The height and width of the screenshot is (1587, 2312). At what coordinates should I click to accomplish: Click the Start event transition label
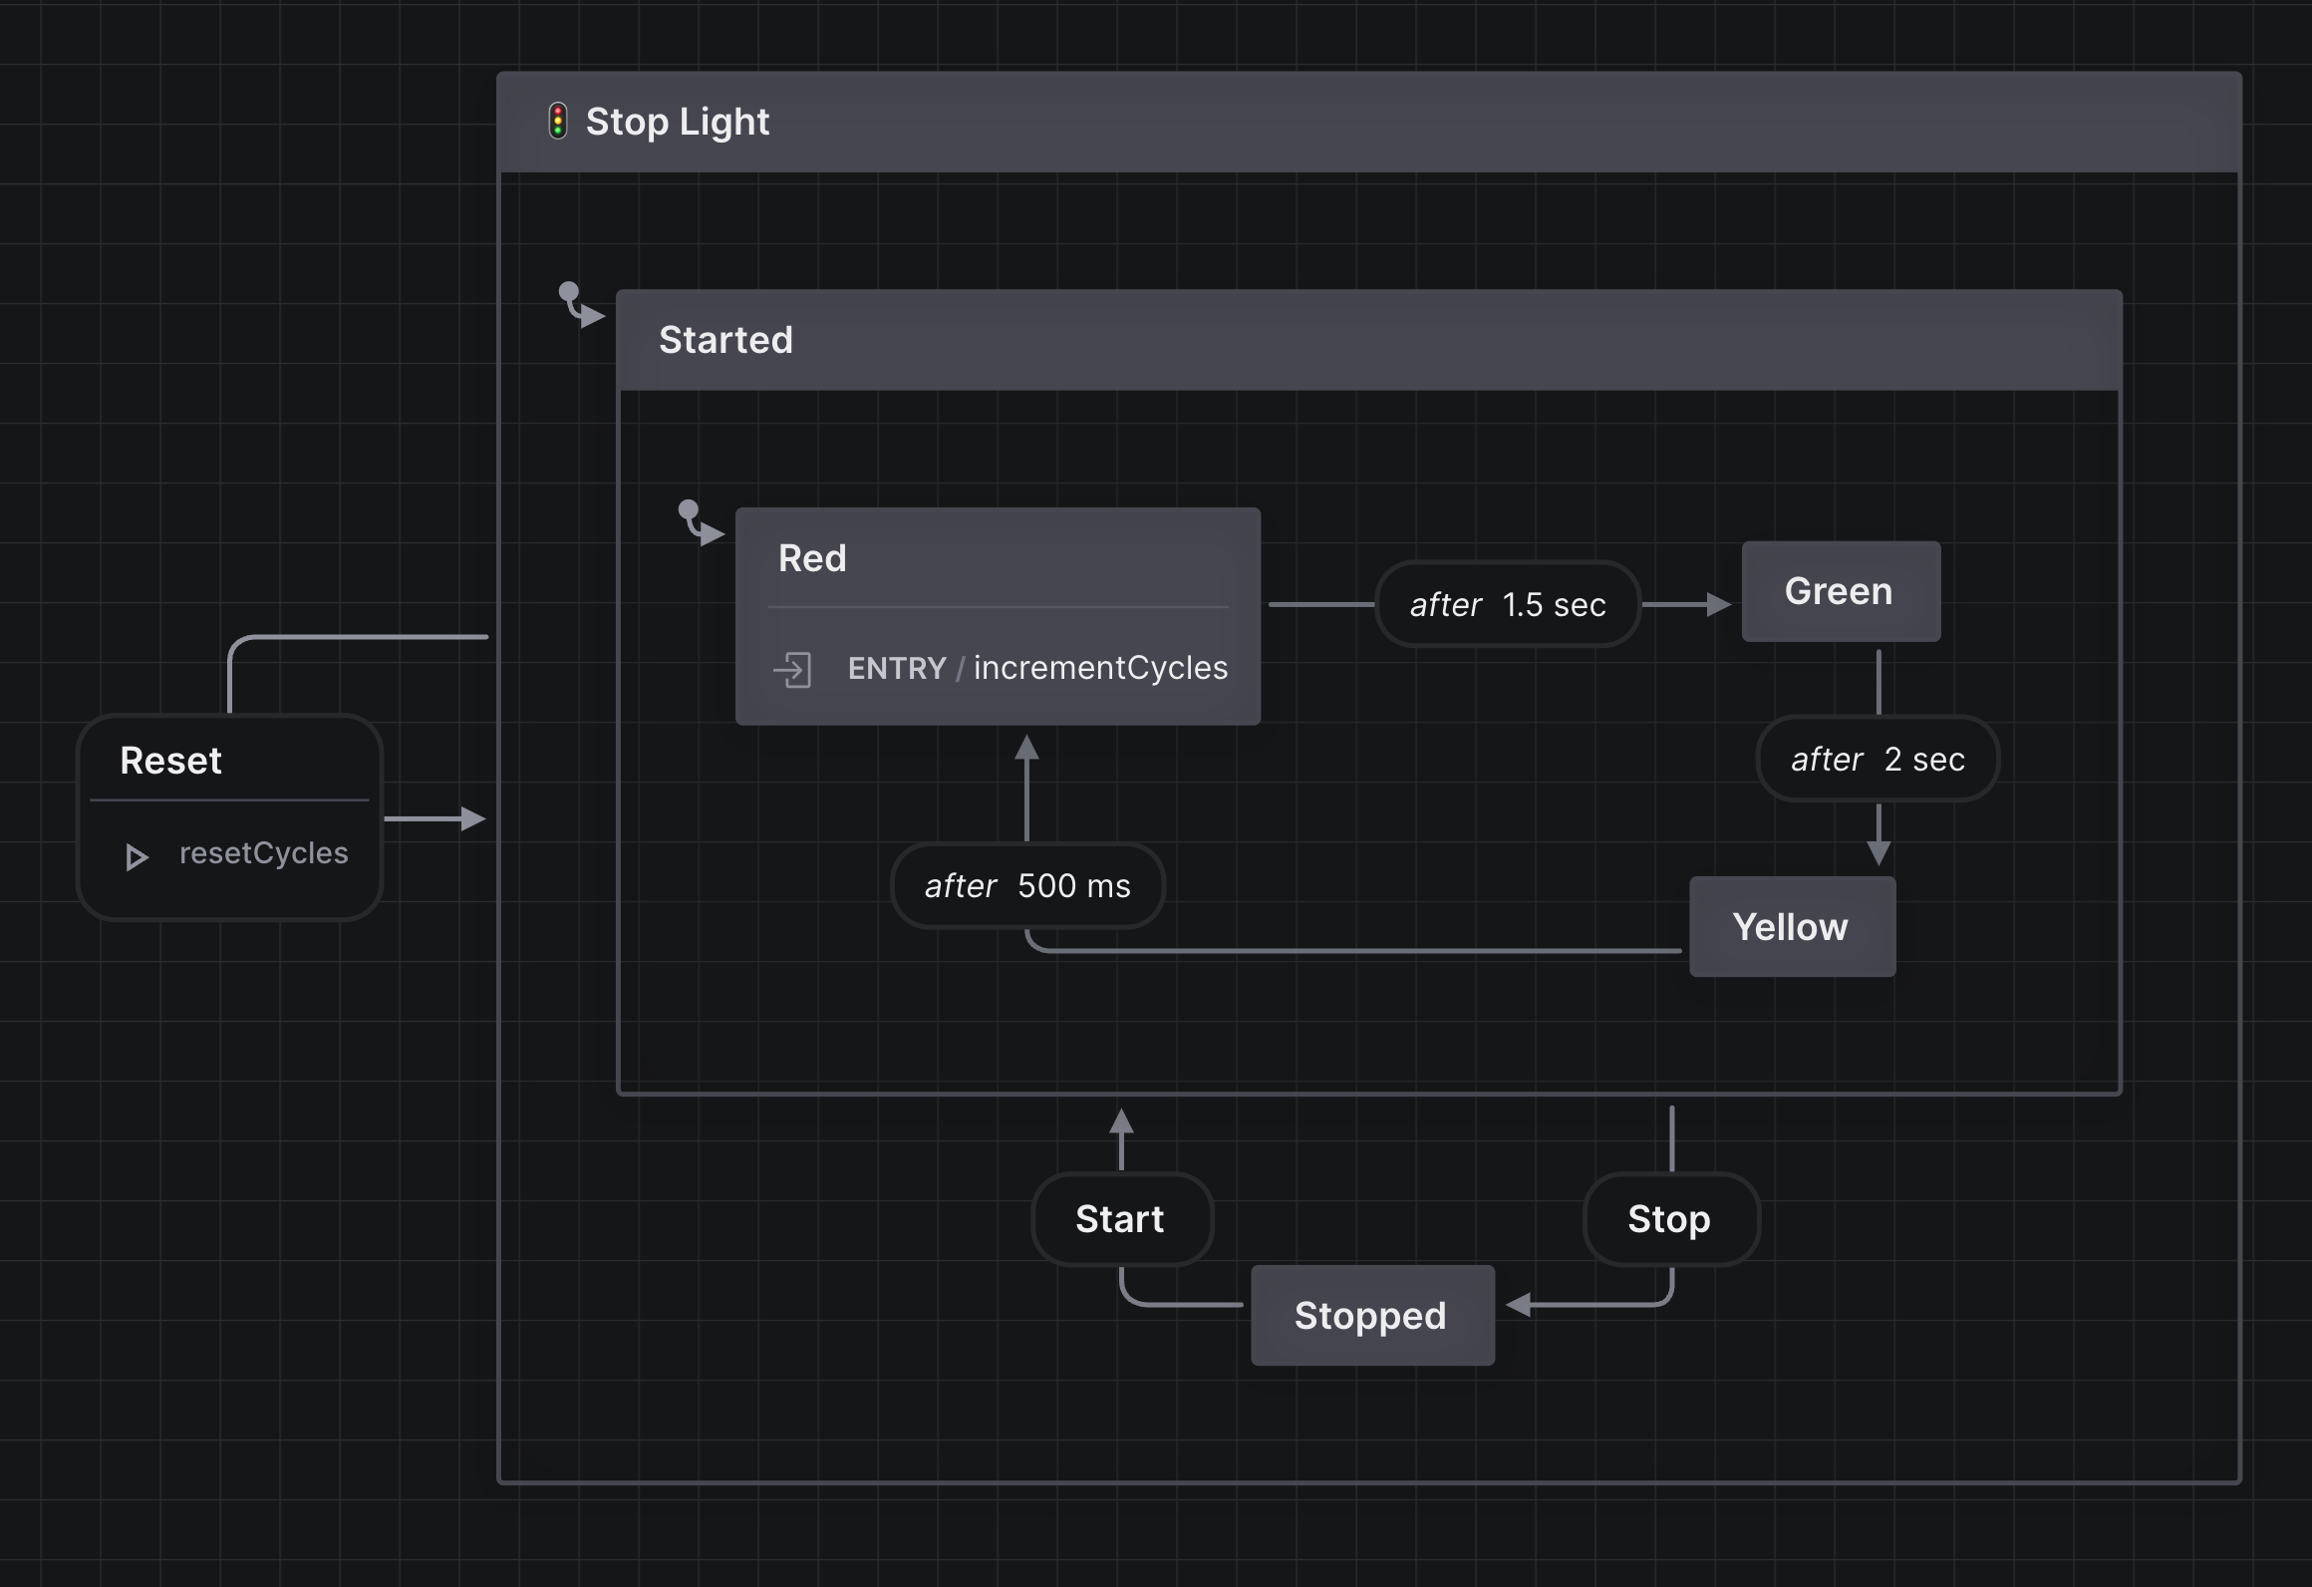(1120, 1219)
